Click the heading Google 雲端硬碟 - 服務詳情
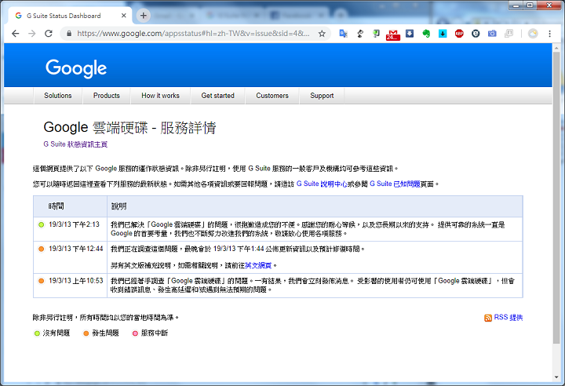This screenshot has width=565, height=386. 129,128
